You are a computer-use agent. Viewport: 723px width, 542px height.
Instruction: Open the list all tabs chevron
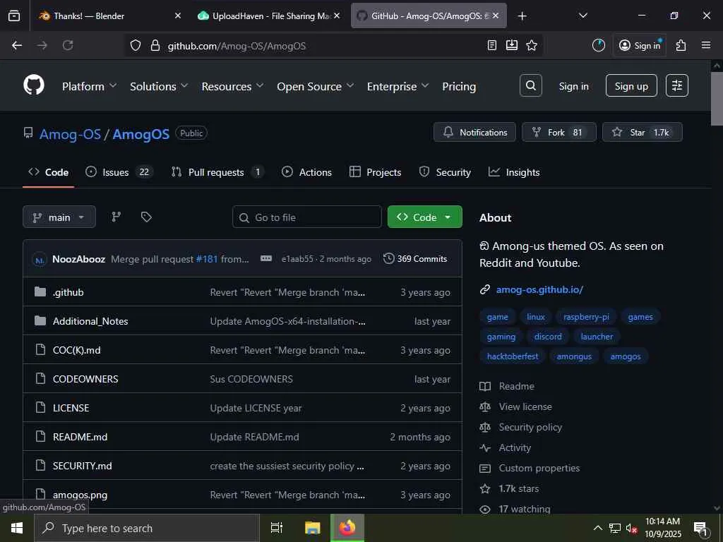click(582, 16)
